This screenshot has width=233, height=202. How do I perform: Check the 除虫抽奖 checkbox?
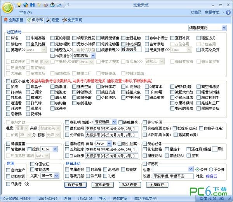coord(120,144)
